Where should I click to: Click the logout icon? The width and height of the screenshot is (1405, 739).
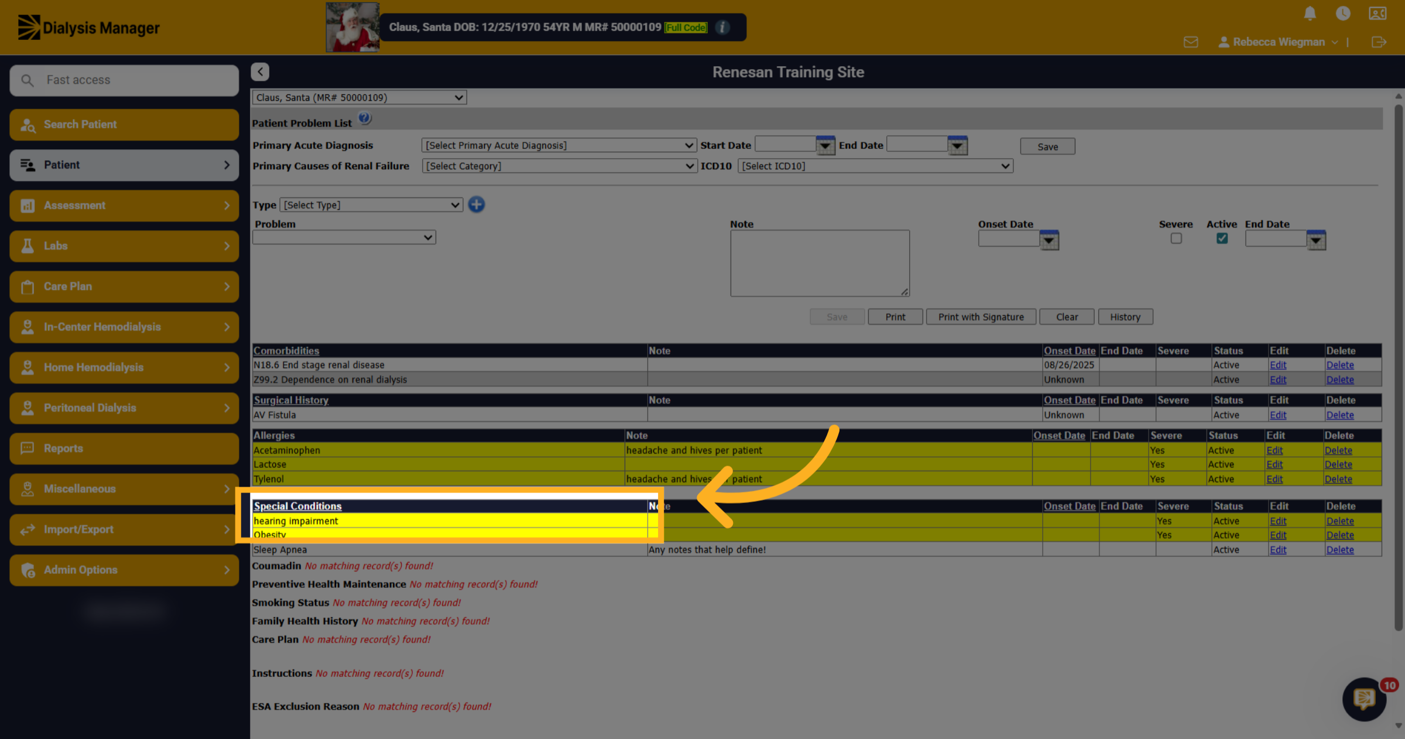tap(1379, 42)
